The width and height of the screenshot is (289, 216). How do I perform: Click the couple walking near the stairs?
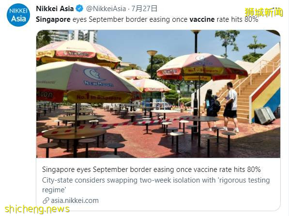coord(221,107)
